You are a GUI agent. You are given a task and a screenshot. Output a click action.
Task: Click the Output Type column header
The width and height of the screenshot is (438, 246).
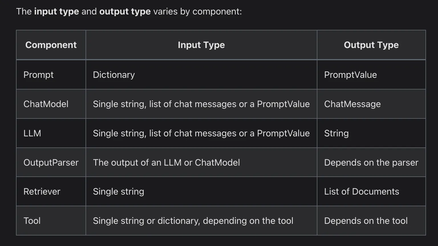point(371,45)
